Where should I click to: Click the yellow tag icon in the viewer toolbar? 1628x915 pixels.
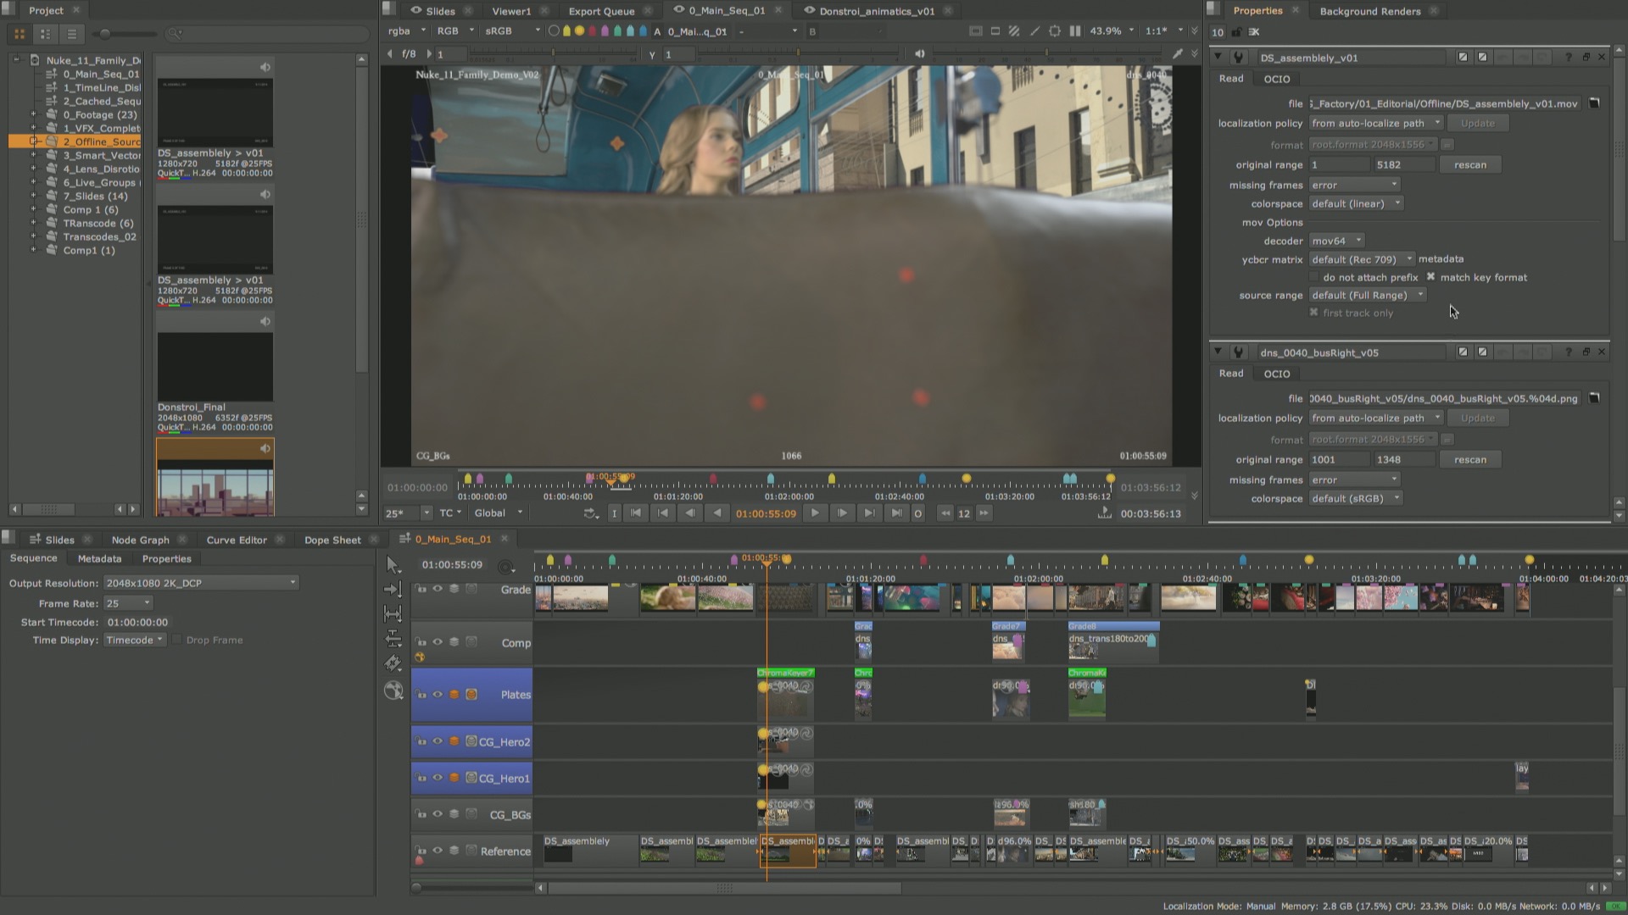pos(566,30)
